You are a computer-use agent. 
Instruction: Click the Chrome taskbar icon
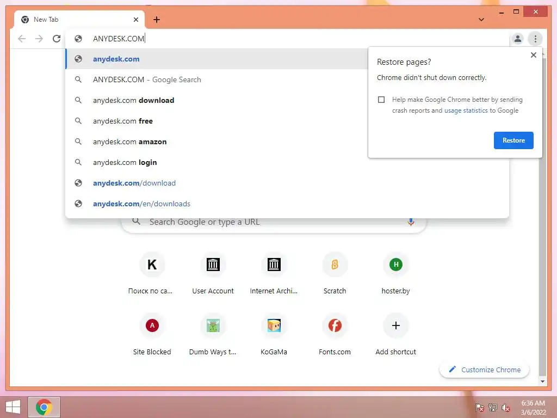[44, 407]
